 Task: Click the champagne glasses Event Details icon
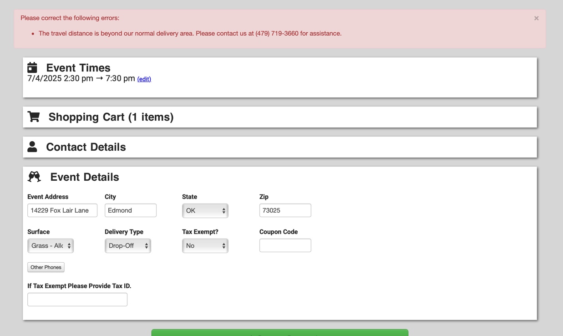click(34, 177)
